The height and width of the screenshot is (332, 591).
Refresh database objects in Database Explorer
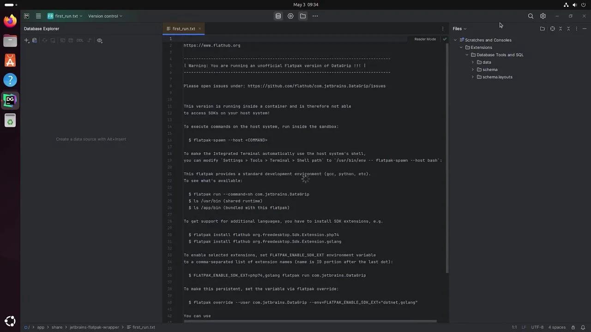tap(44, 40)
